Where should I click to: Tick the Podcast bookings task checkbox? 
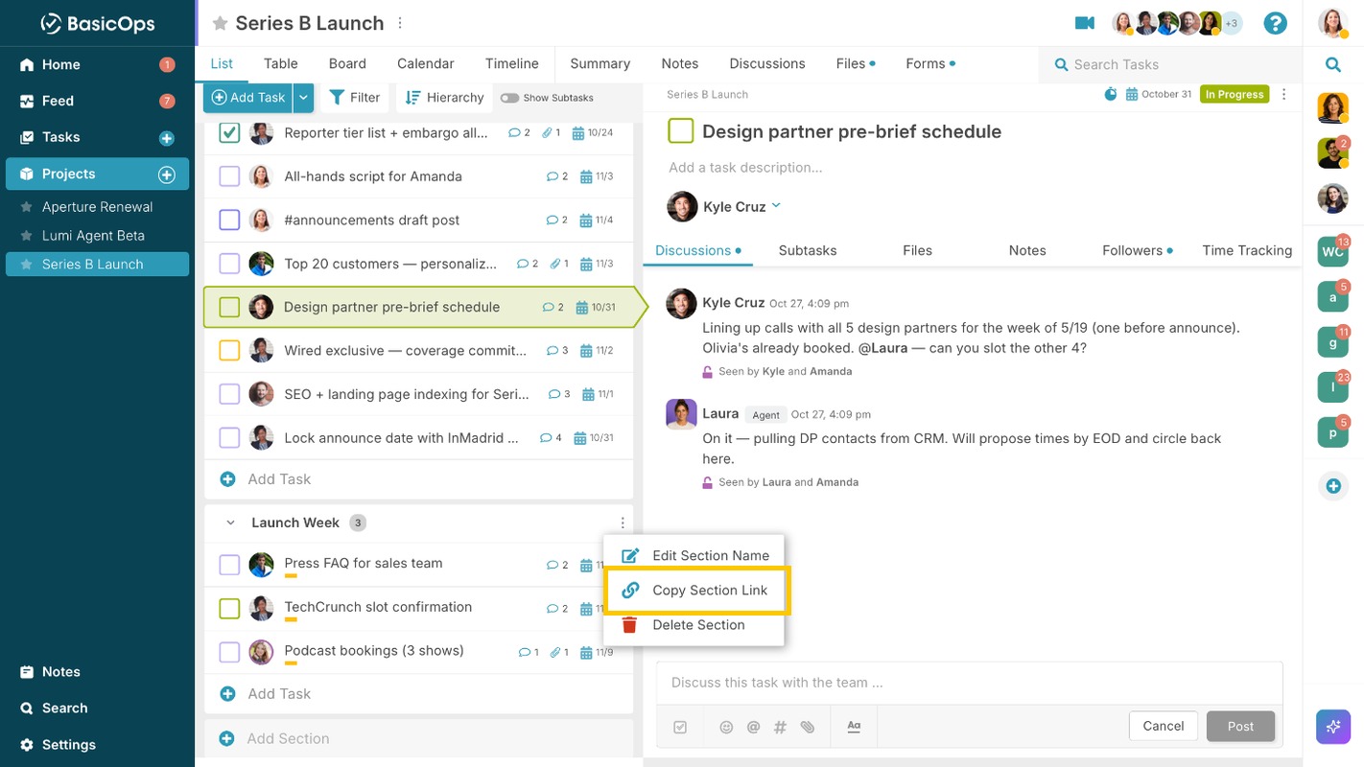point(229,652)
